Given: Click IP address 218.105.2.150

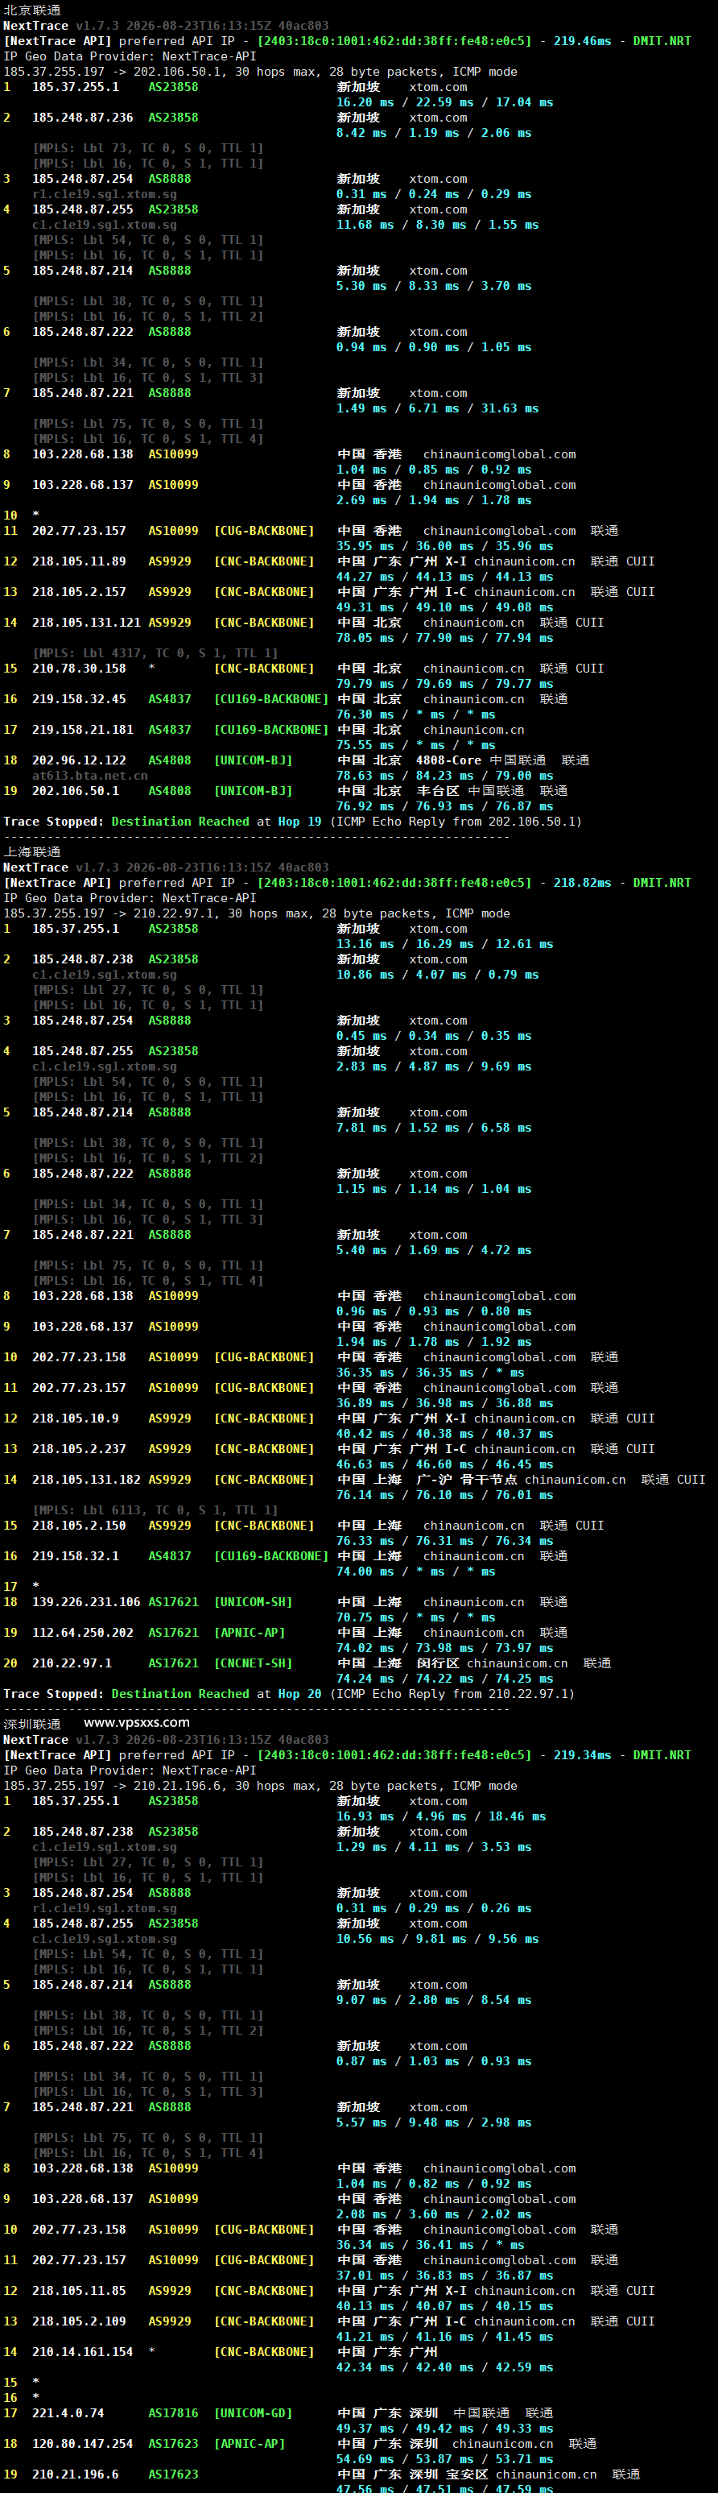Looking at the screenshot, I should point(78,1526).
